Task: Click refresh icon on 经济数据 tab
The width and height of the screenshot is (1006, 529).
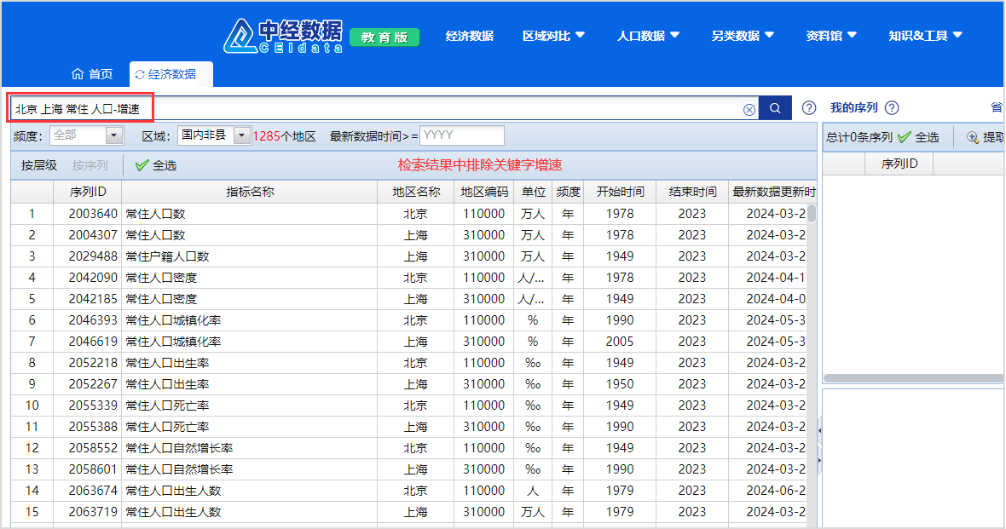Action: [x=140, y=75]
